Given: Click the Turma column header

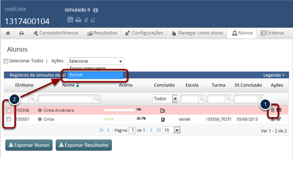Looking at the screenshot, I should coord(218,85).
